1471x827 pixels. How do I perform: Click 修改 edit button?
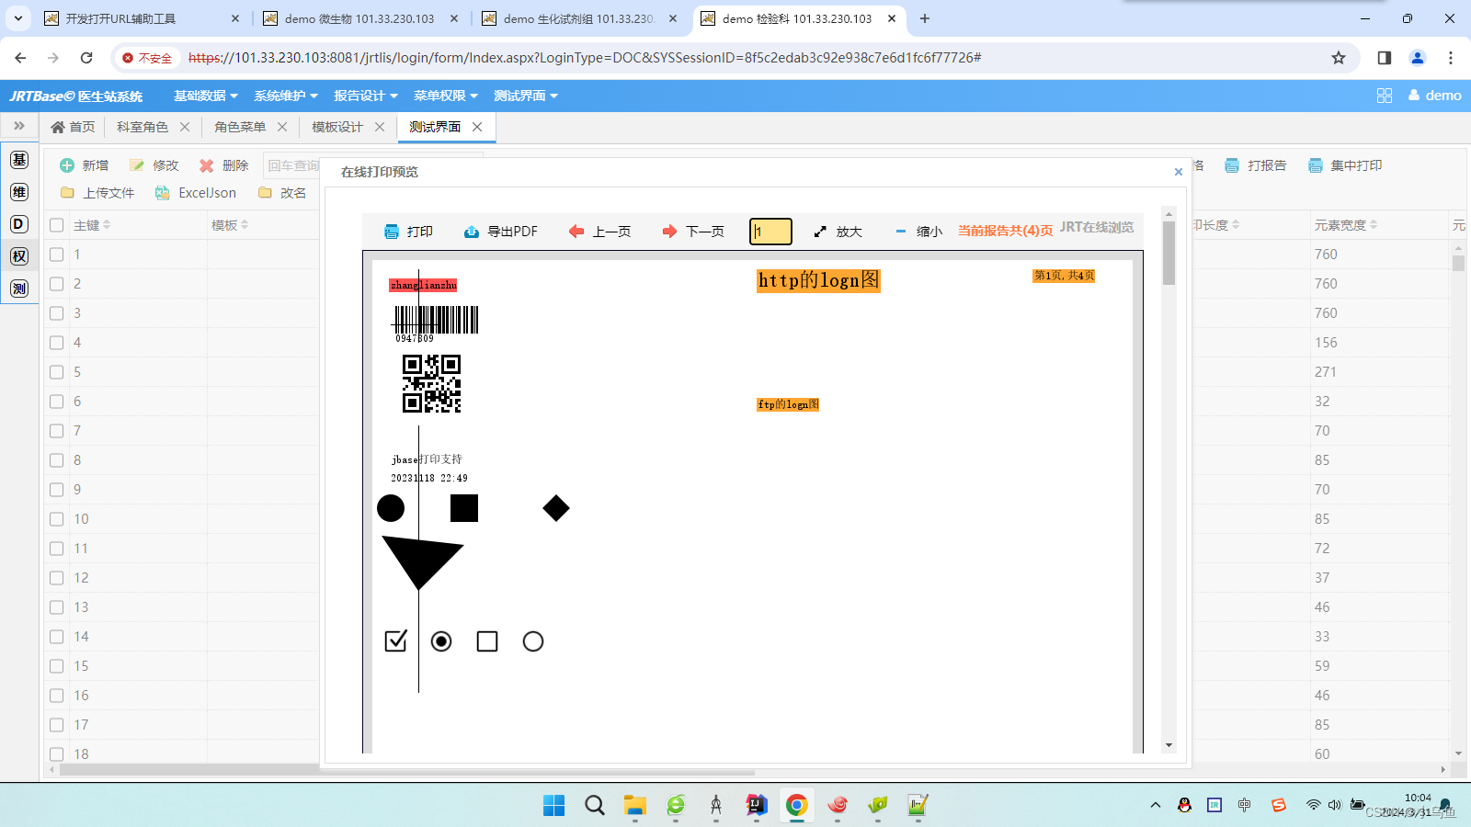coord(154,165)
